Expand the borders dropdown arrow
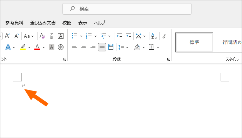This screenshot has height=138, width=242. pos(158,47)
